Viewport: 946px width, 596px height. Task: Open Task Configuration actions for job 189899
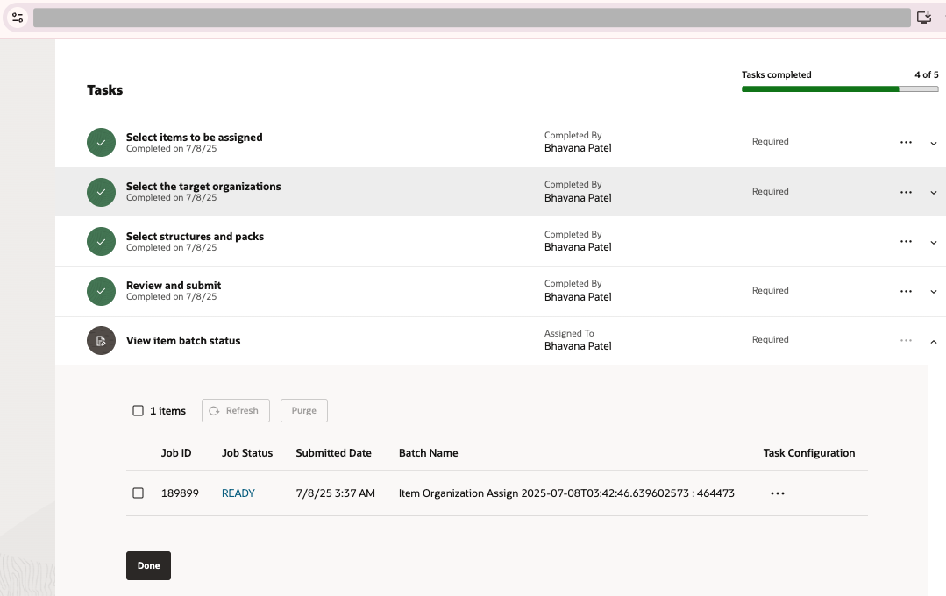coord(777,493)
